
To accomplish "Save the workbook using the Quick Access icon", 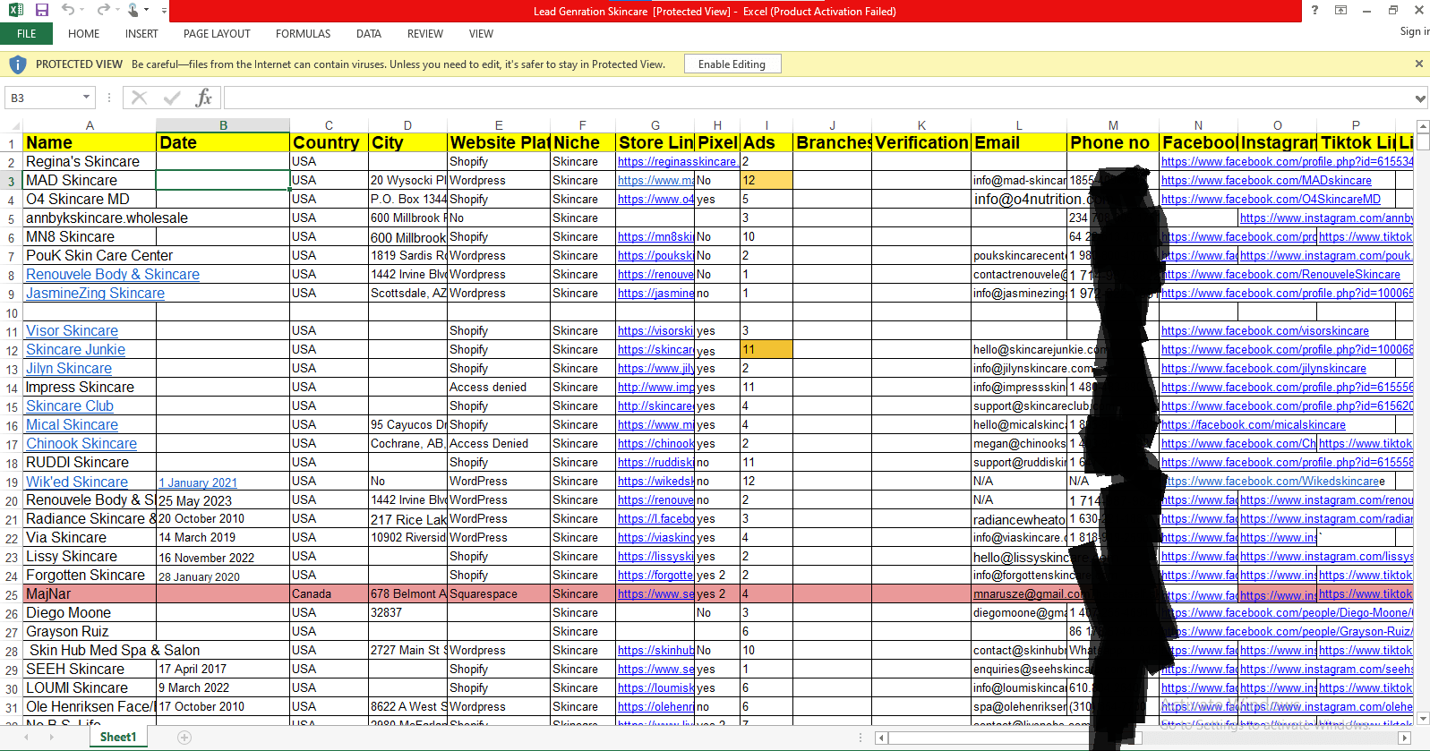I will 42,11.
